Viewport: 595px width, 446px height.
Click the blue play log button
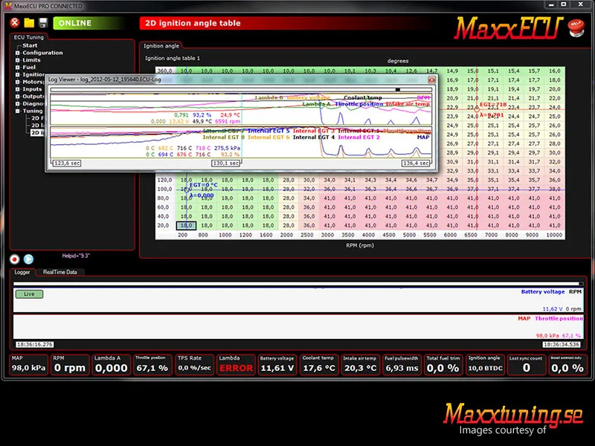(x=28, y=259)
